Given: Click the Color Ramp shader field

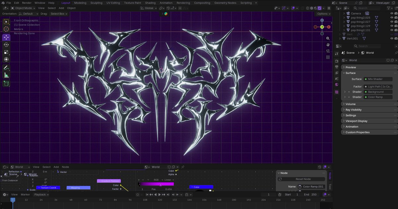Looking at the screenshot, I should pos(378,97).
